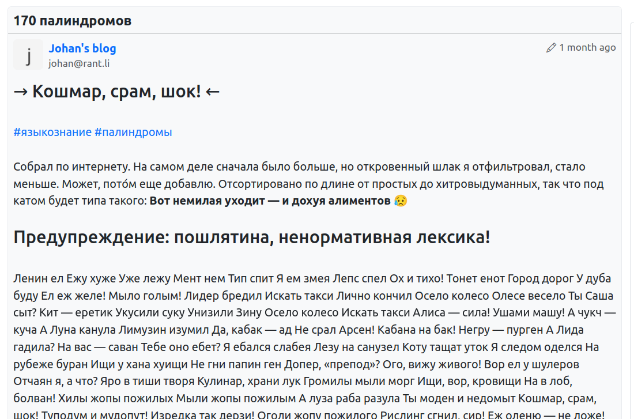The height and width of the screenshot is (419, 634).
Task: Click the pencil edited icon
Action: tap(551, 48)
